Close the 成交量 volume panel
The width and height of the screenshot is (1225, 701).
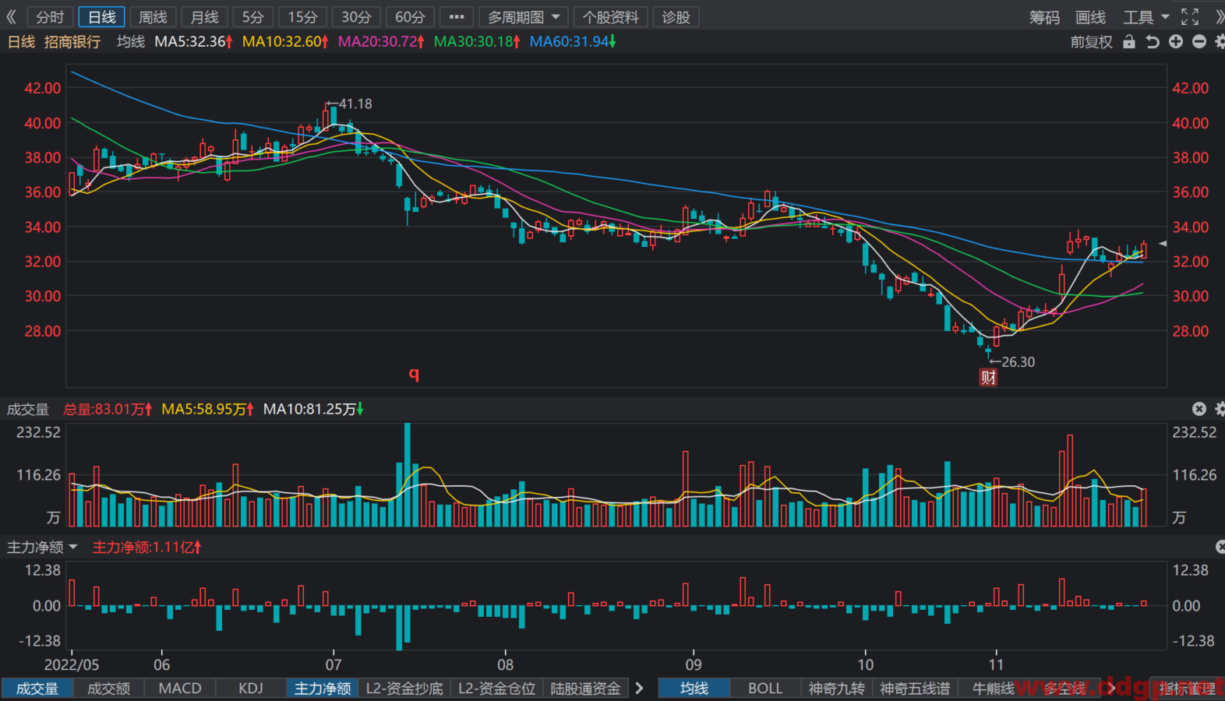click(x=1199, y=409)
